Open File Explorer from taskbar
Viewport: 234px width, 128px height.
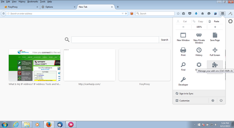27,125
